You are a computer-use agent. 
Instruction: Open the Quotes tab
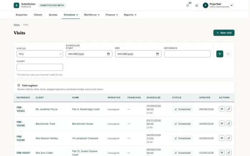pos(53,15)
